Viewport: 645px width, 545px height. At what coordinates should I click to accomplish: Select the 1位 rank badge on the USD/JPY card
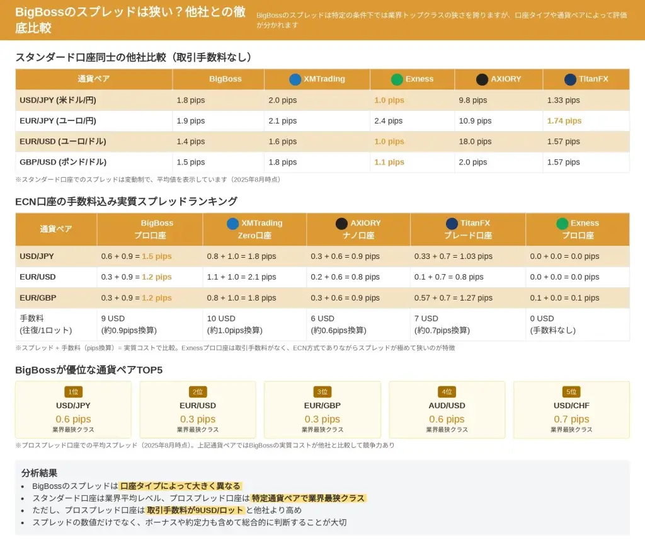pyautogui.click(x=74, y=392)
